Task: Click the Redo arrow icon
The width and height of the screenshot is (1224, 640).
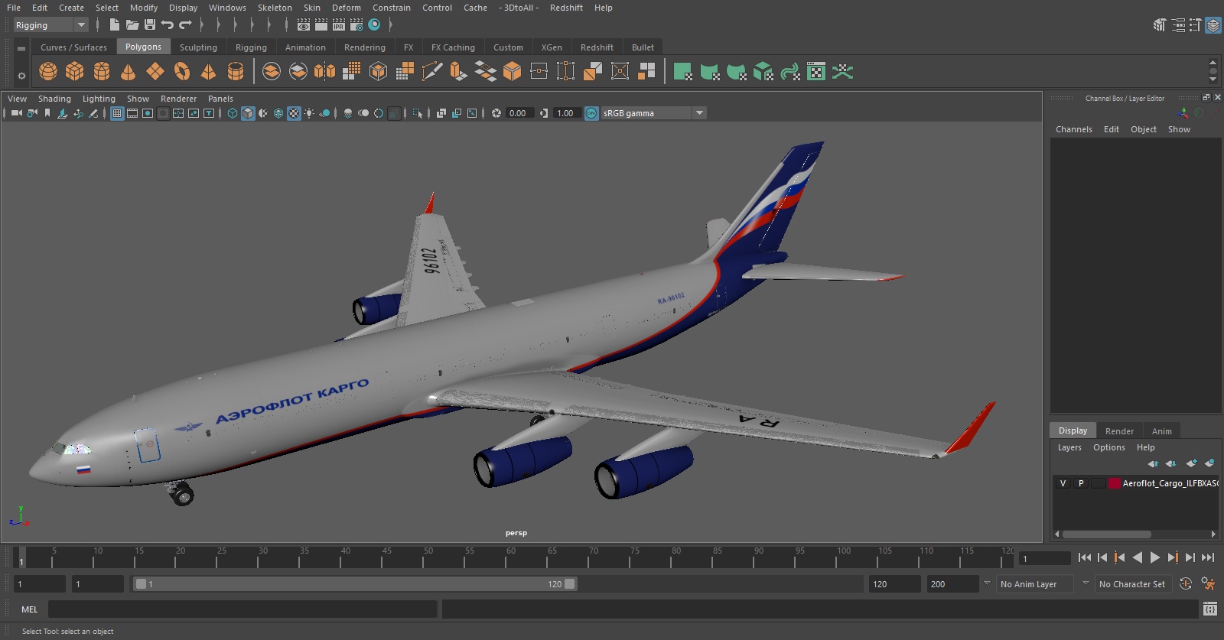Action: pyautogui.click(x=185, y=25)
